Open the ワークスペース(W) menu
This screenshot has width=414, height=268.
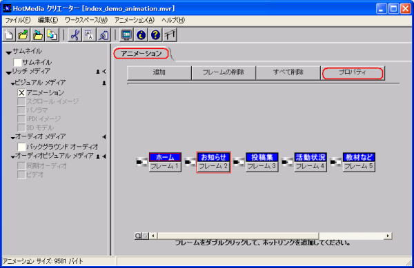pos(86,20)
